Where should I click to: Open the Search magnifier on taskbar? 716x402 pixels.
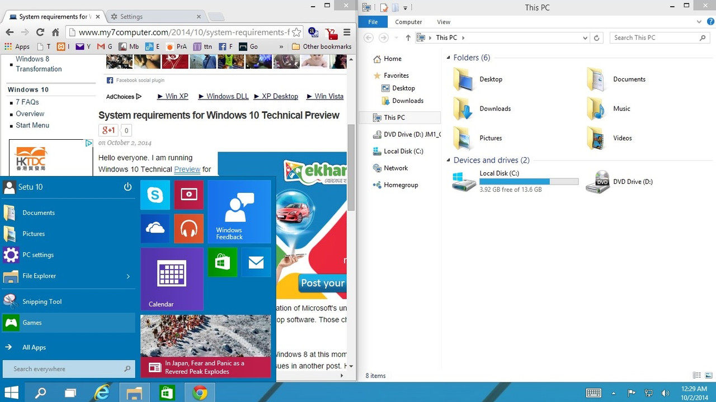tap(40, 392)
